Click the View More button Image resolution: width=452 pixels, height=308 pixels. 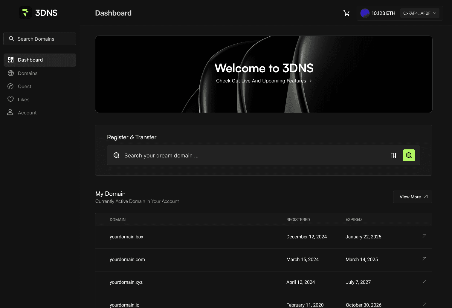(412, 197)
